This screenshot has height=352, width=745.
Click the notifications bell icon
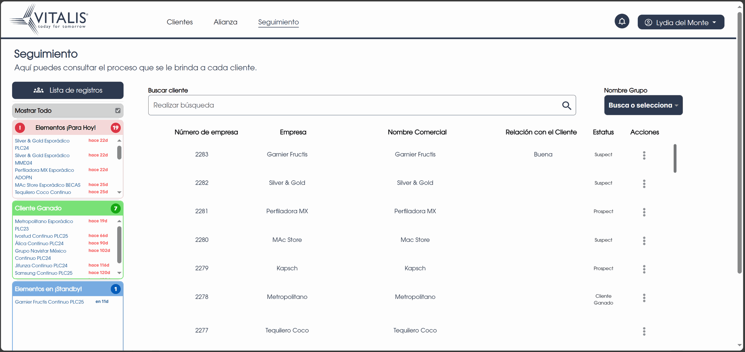pyautogui.click(x=622, y=21)
